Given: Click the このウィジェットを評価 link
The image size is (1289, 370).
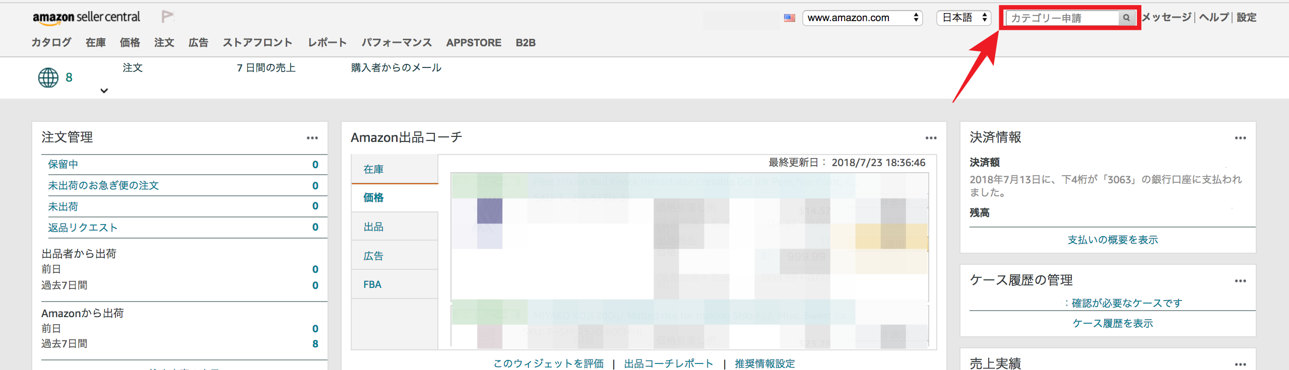Looking at the screenshot, I should click(x=548, y=363).
